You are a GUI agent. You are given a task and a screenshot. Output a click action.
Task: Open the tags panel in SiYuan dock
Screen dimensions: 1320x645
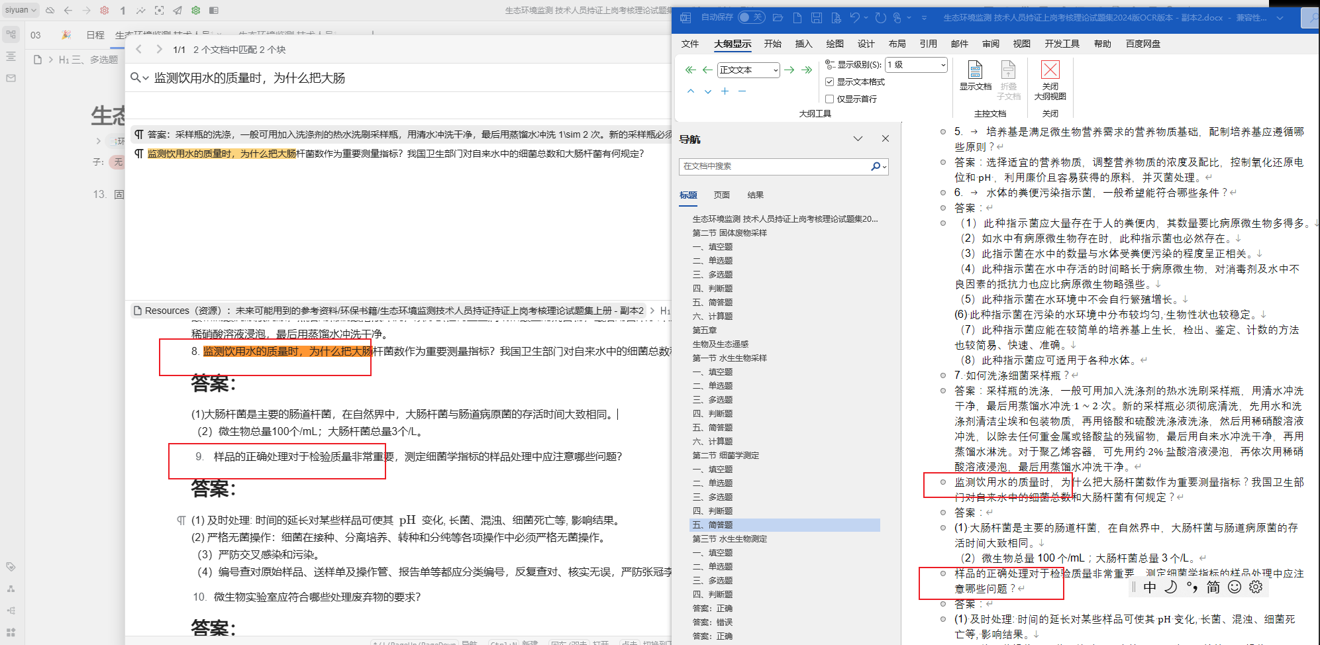click(x=11, y=567)
